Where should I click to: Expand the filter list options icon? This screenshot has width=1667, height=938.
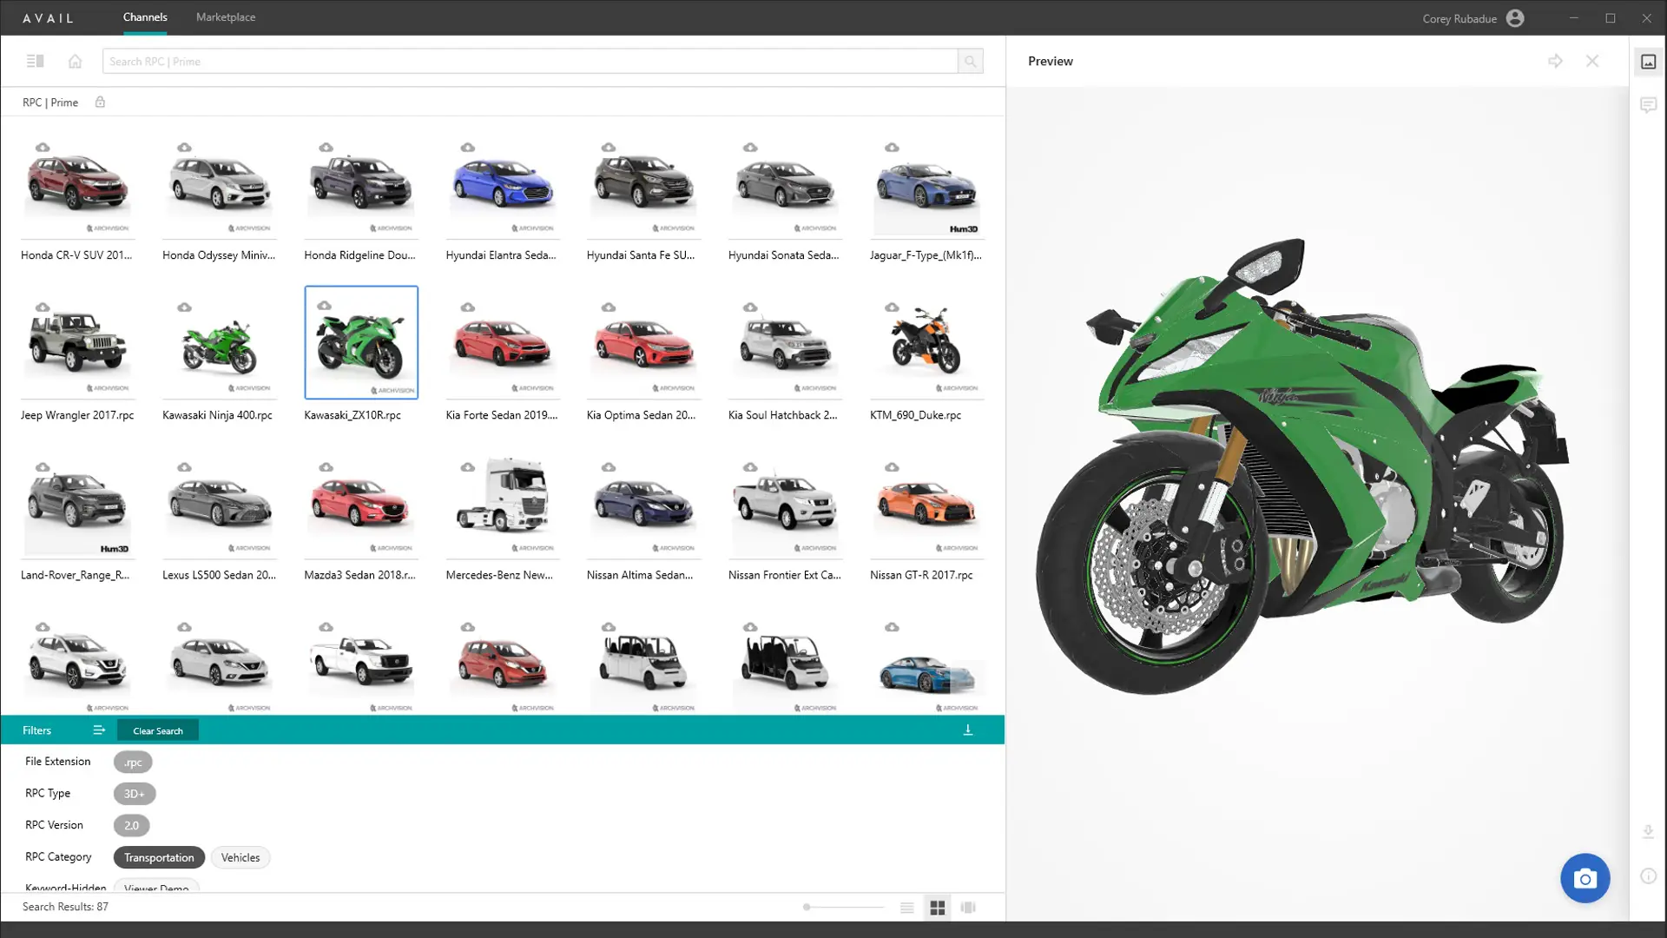[x=99, y=730]
